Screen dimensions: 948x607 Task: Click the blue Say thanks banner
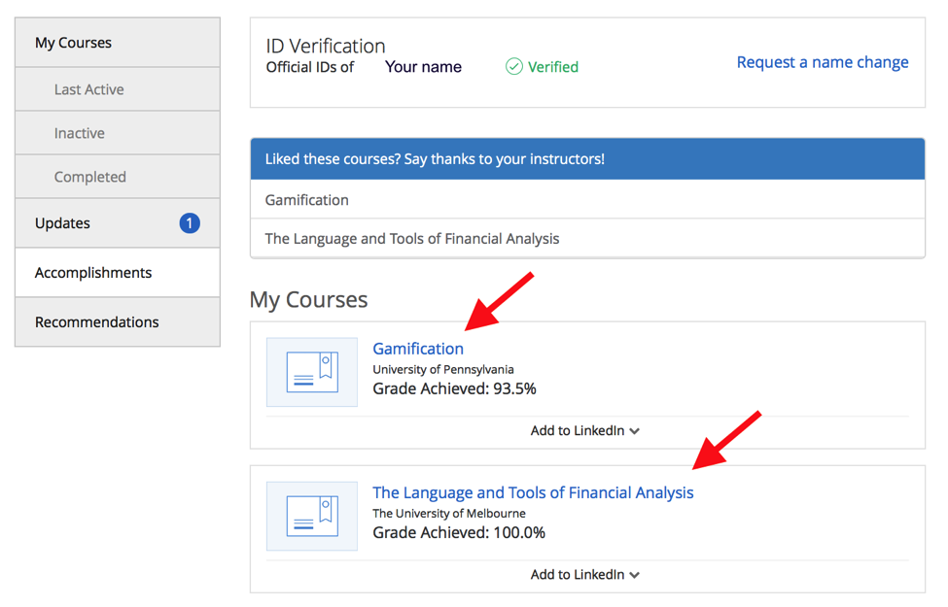click(587, 158)
